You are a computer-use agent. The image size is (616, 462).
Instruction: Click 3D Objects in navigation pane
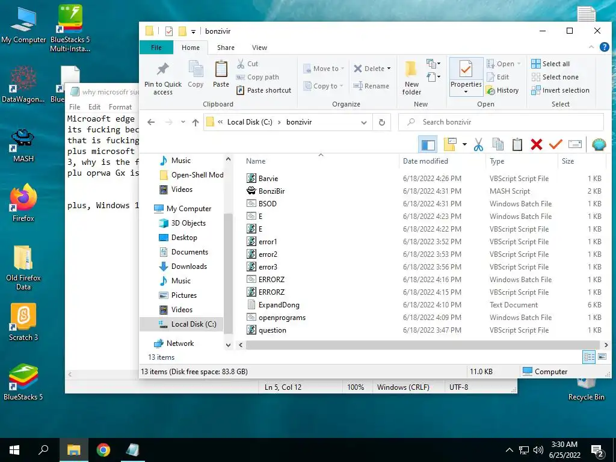coord(182,223)
